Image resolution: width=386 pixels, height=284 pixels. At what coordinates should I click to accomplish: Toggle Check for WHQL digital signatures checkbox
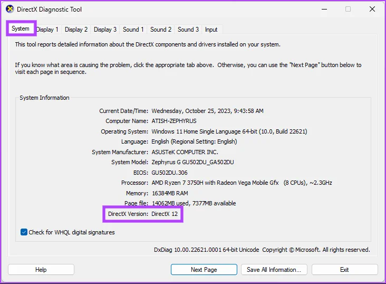click(x=24, y=232)
